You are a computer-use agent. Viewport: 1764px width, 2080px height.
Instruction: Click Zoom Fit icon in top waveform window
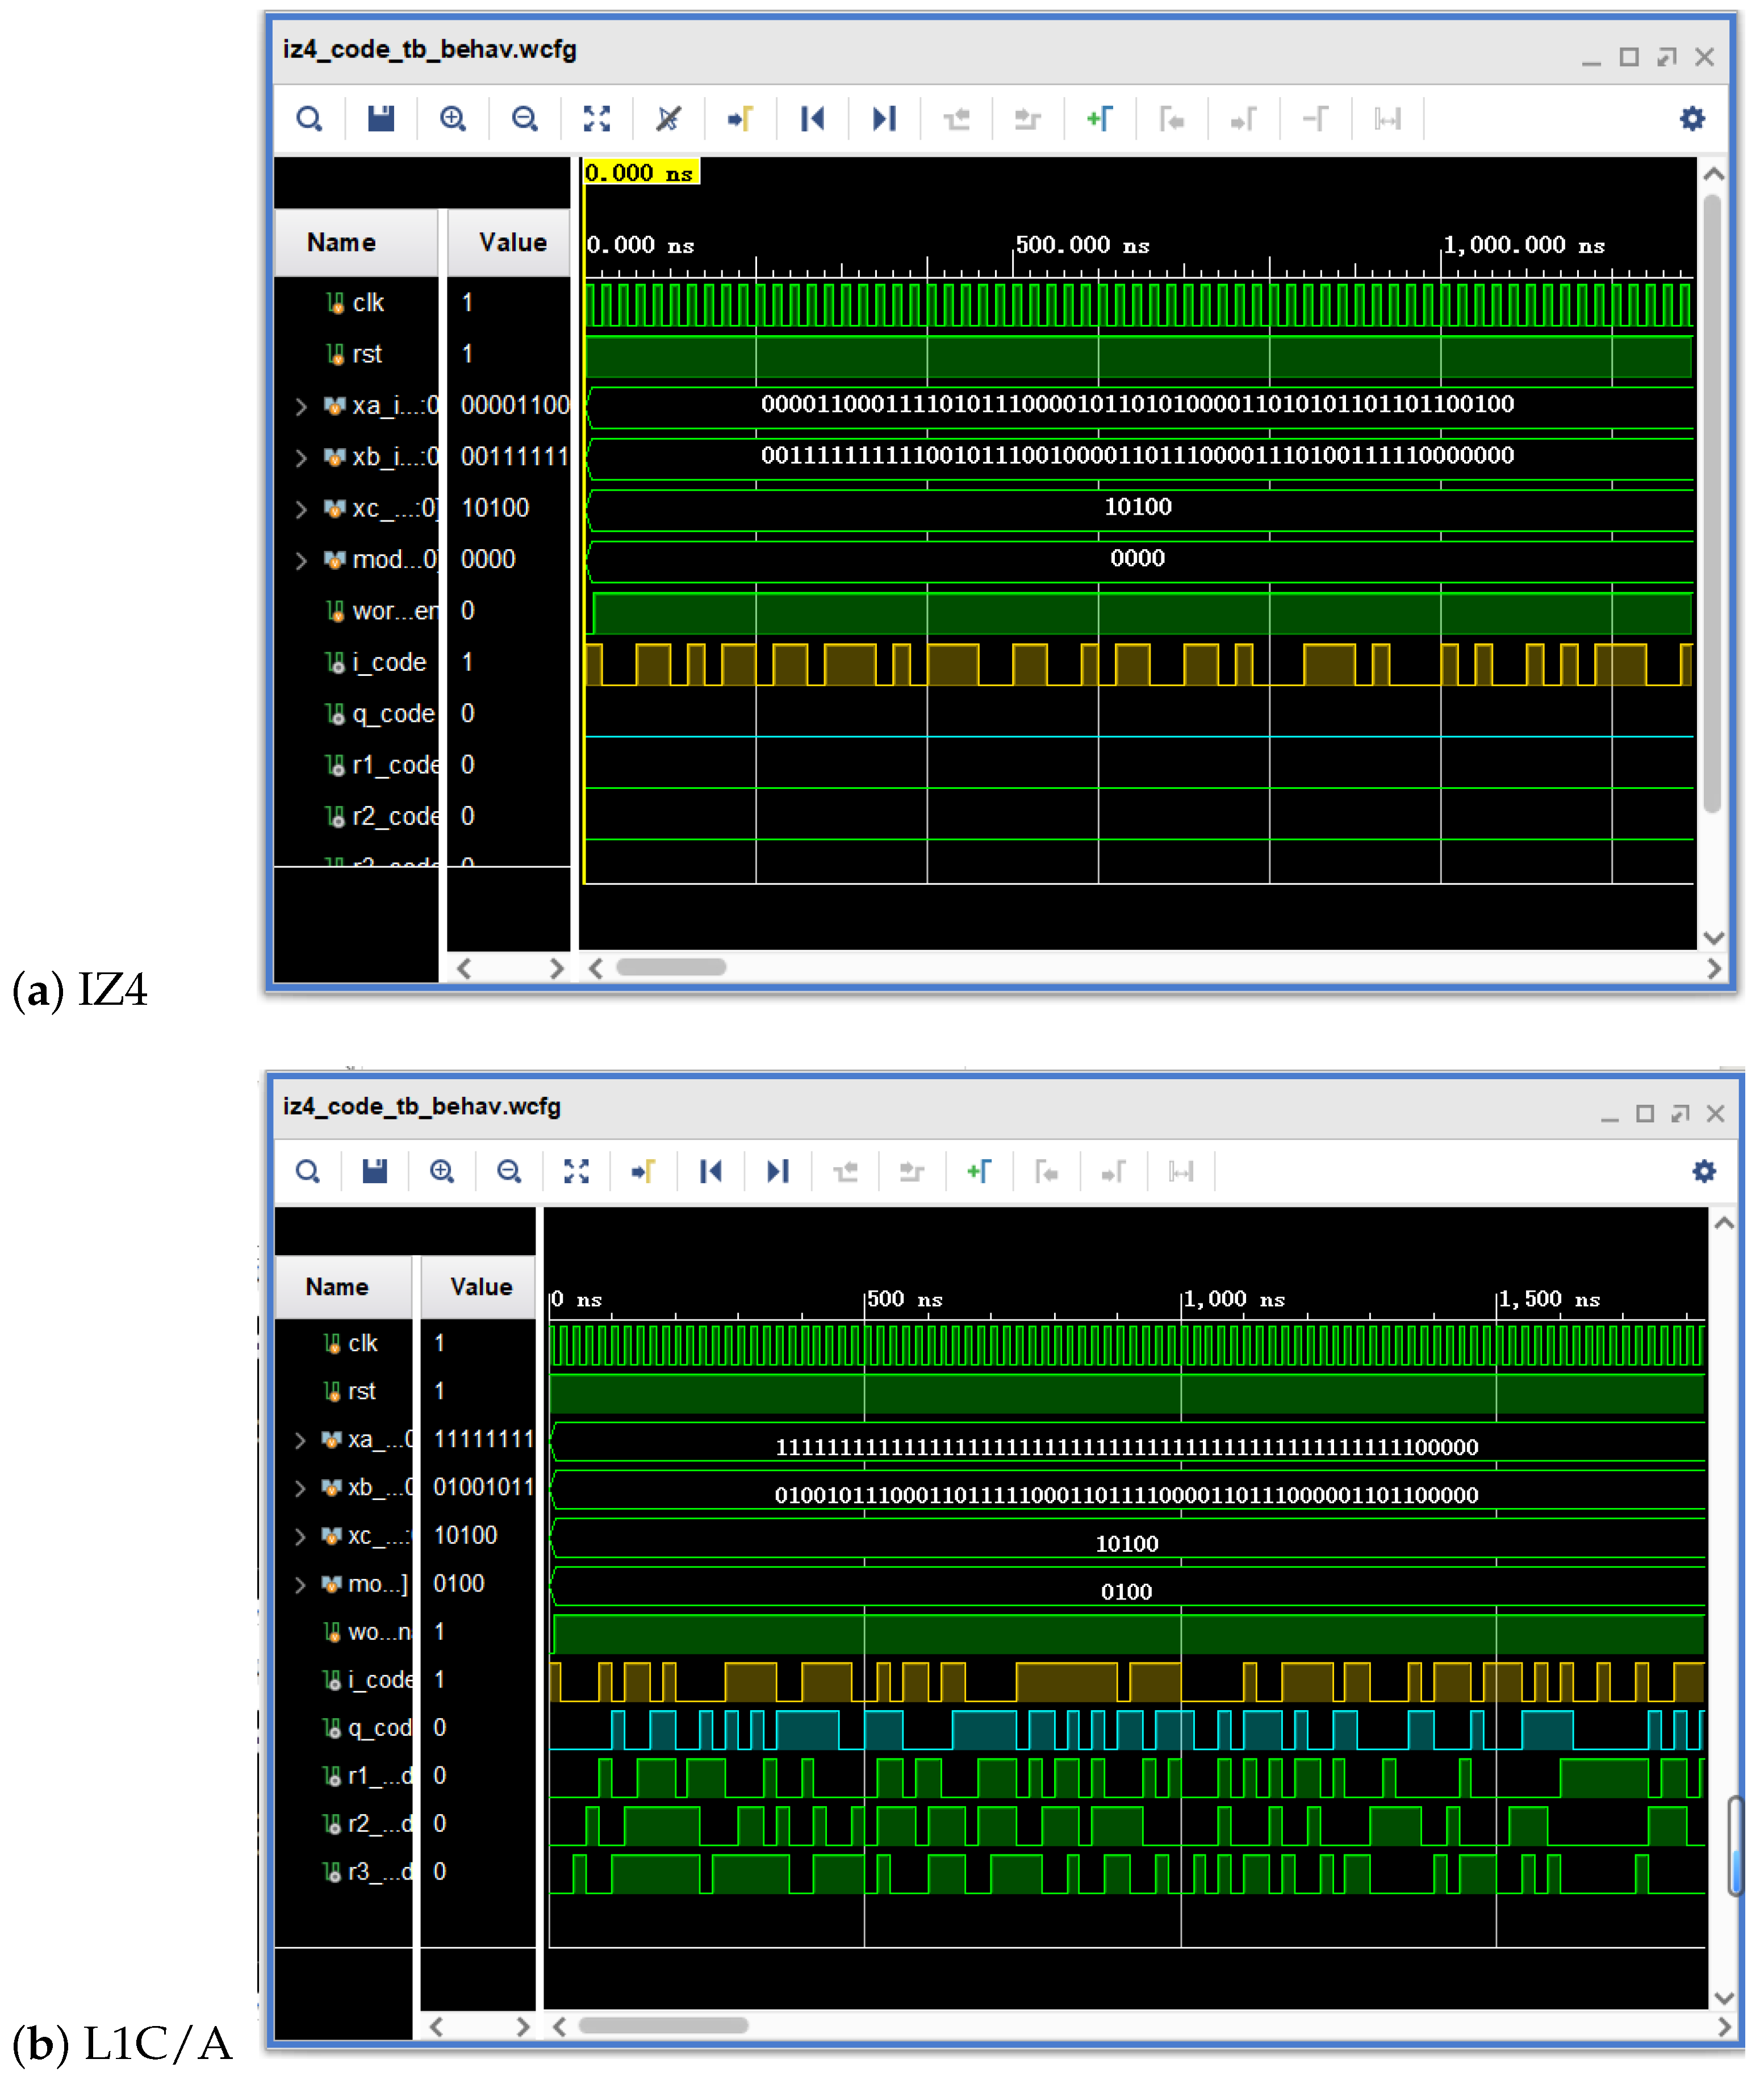coord(597,119)
